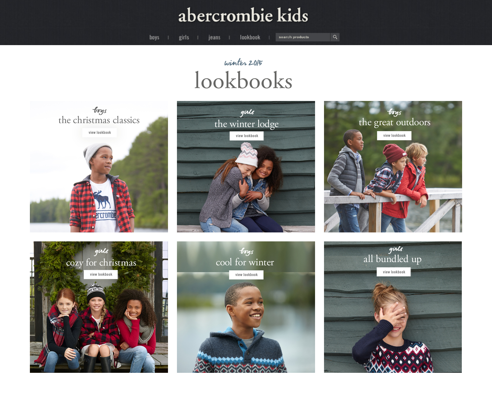Click the christmas classics title text
This screenshot has height=403, width=492.
[99, 120]
